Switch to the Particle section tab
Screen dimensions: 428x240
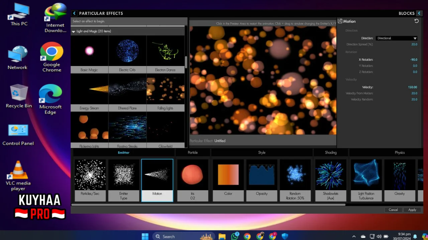coord(193,152)
